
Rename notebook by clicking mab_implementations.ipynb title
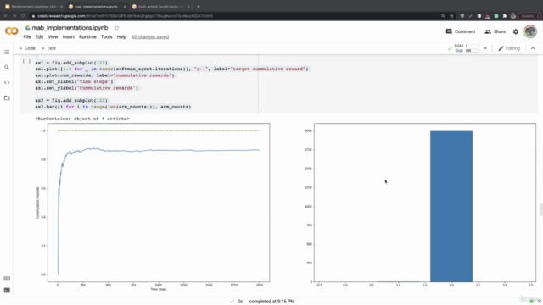70,28
